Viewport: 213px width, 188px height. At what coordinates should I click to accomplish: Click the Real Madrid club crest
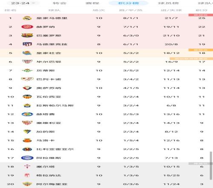(27, 18)
